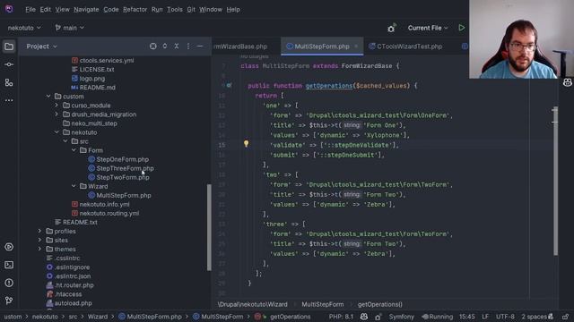Collapse the Form folder

74,150
